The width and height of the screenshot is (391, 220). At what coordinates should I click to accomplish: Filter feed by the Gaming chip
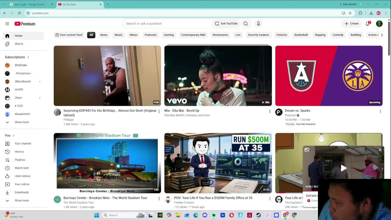[x=169, y=35]
